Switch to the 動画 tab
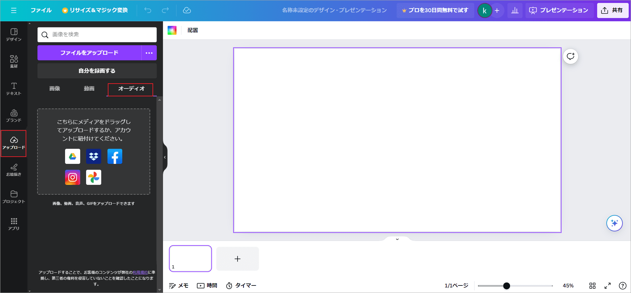This screenshot has width=631, height=293. (89, 88)
